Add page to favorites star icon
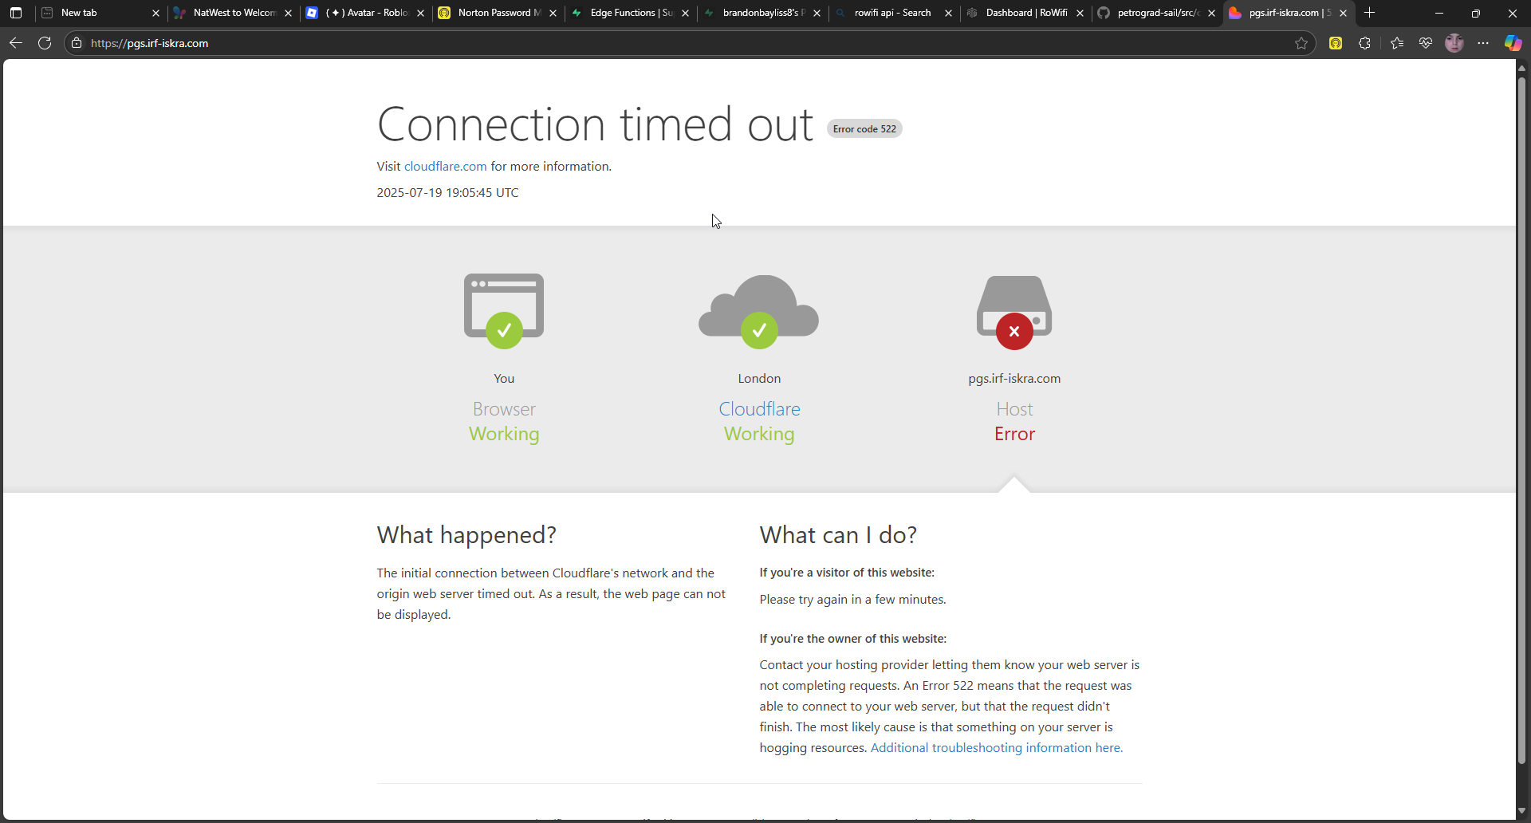The width and height of the screenshot is (1531, 823). [x=1301, y=43]
